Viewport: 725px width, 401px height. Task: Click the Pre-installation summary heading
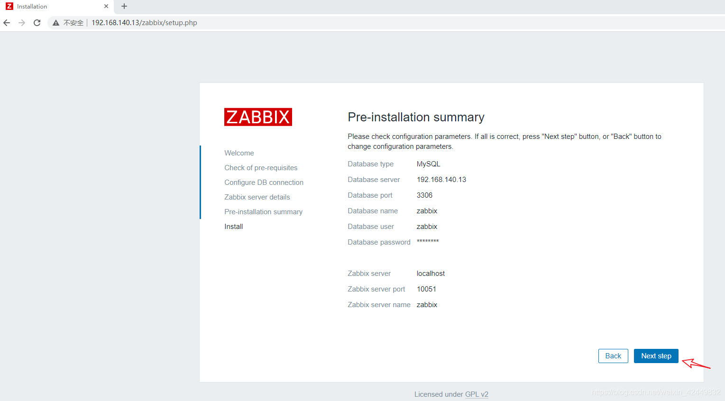[416, 117]
